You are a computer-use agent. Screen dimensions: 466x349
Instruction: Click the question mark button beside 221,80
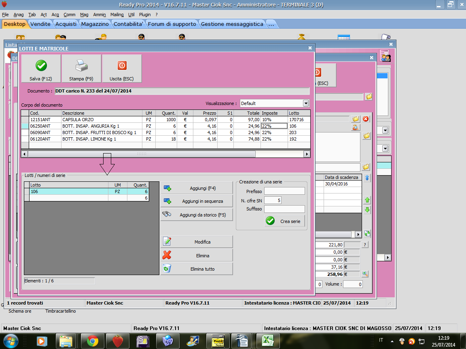point(365,245)
